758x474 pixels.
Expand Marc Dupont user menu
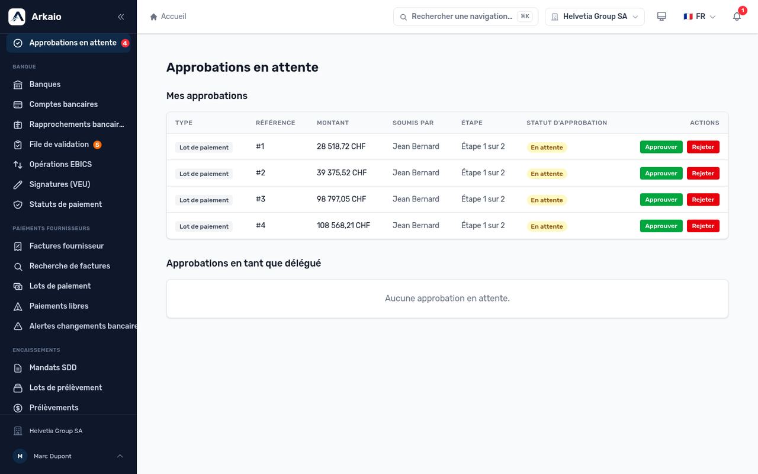tap(68, 456)
